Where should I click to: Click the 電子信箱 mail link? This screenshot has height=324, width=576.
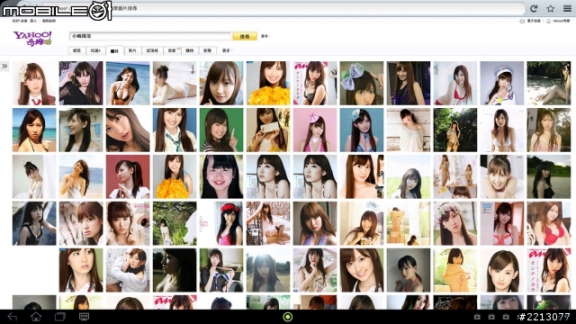534,21
